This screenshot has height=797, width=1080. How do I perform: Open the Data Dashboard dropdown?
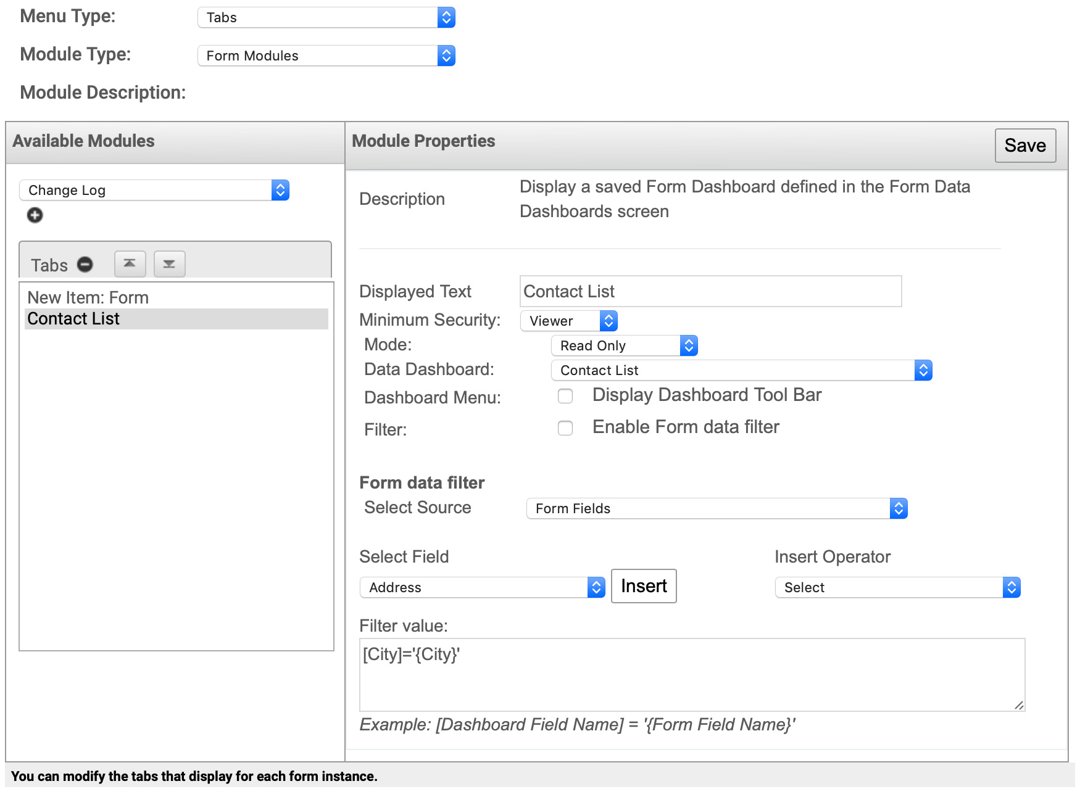pos(742,370)
